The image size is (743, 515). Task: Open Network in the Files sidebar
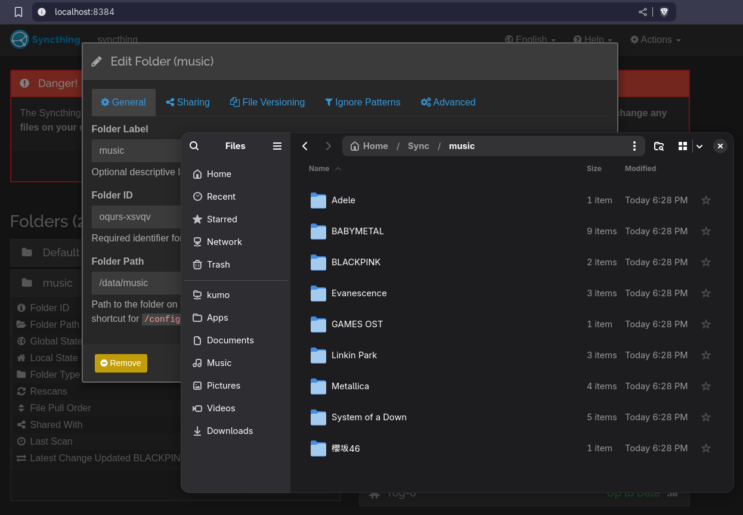(236, 242)
